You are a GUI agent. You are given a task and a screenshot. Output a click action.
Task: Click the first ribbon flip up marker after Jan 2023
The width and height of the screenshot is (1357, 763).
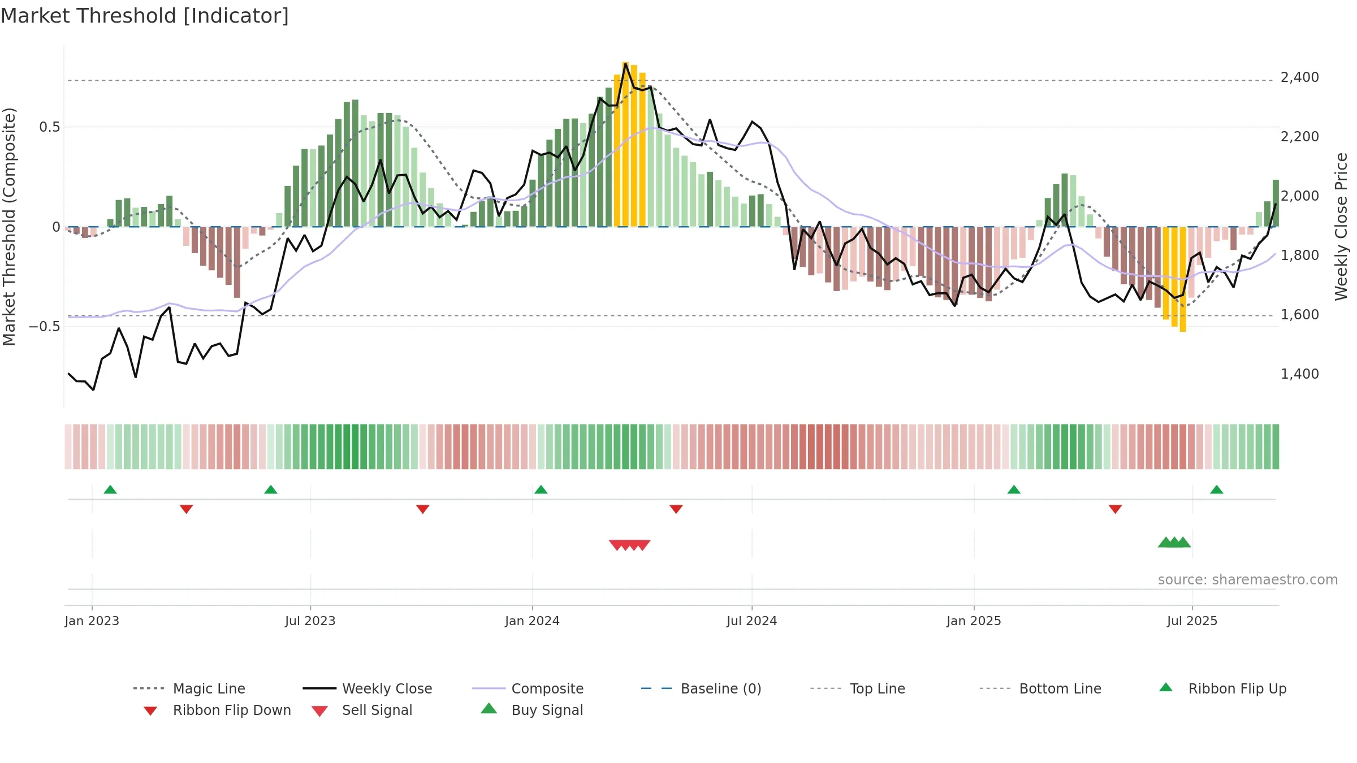click(110, 489)
